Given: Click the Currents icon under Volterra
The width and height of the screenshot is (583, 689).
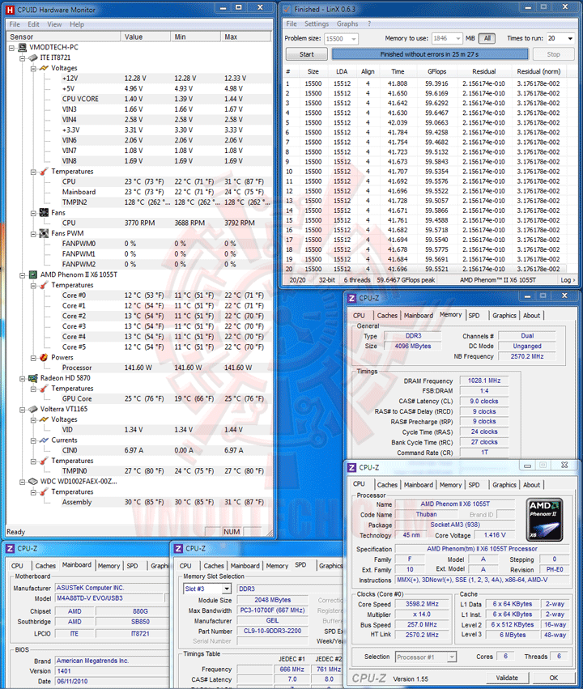Looking at the screenshot, I should pyautogui.click(x=44, y=440).
